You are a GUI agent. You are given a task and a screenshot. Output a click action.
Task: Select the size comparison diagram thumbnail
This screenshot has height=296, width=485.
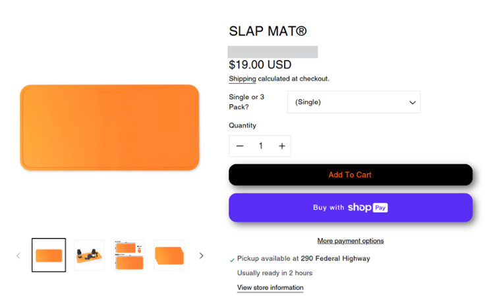pos(129,255)
